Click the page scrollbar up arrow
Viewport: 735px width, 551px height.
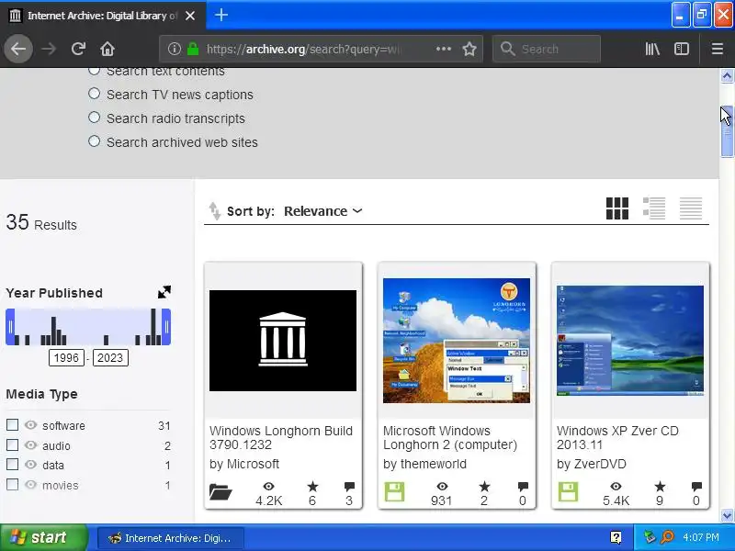tap(727, 75)
